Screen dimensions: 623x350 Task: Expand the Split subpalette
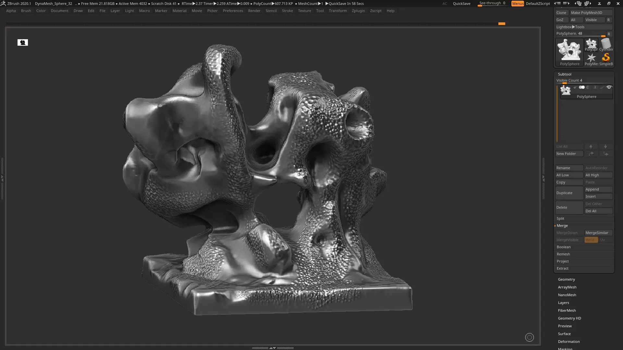(560, 218)
